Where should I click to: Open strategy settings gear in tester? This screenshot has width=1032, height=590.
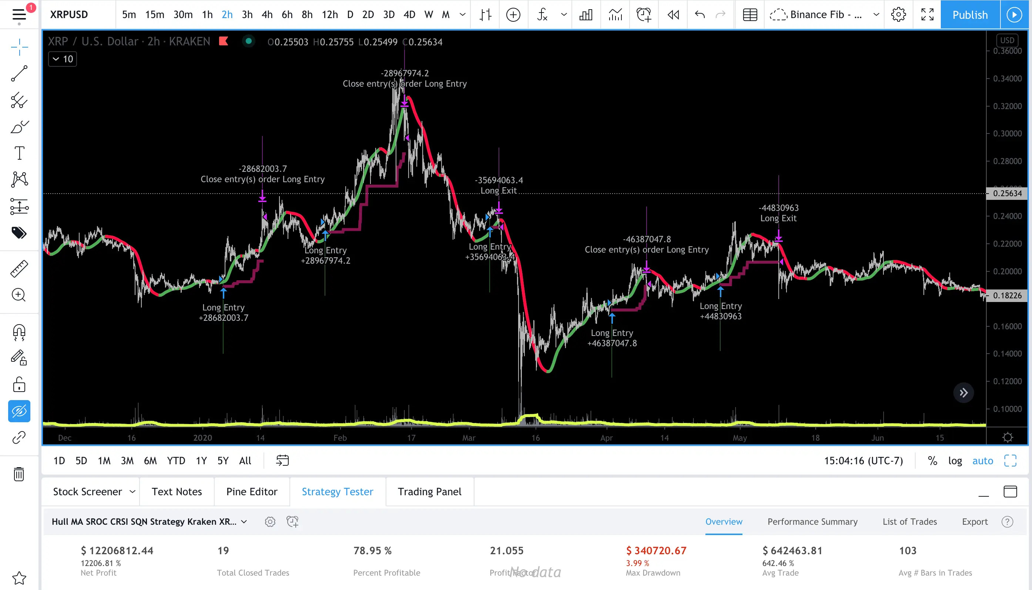pyautogui.click(x=270, y=521)
